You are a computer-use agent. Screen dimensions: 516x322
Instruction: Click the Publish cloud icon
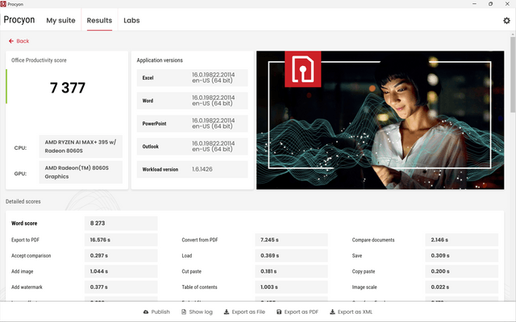point(146,312)
